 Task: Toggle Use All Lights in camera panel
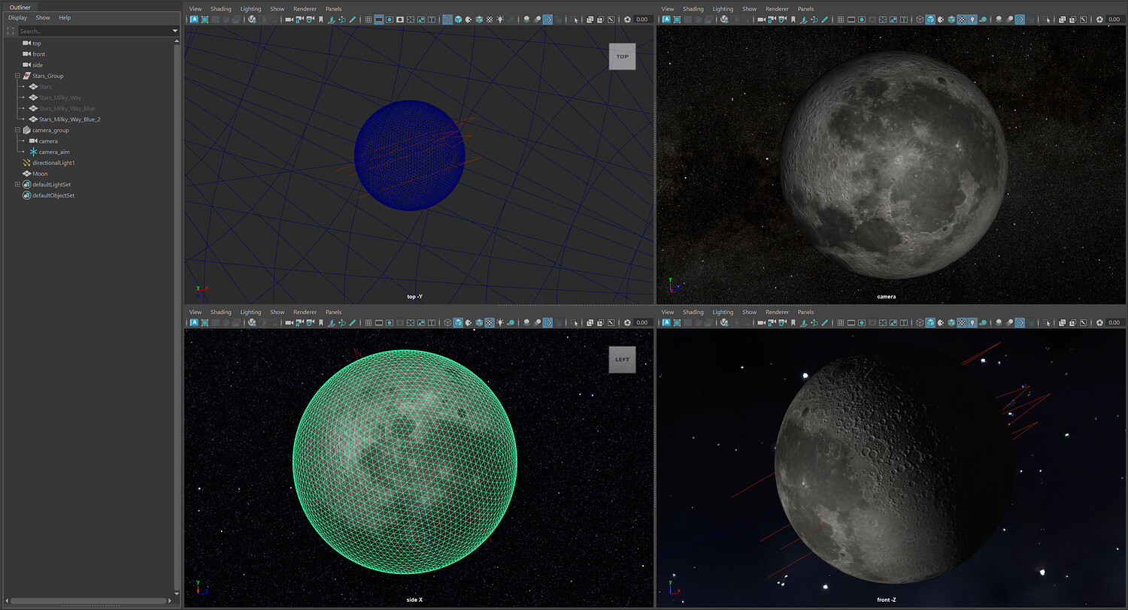[972, 20]
